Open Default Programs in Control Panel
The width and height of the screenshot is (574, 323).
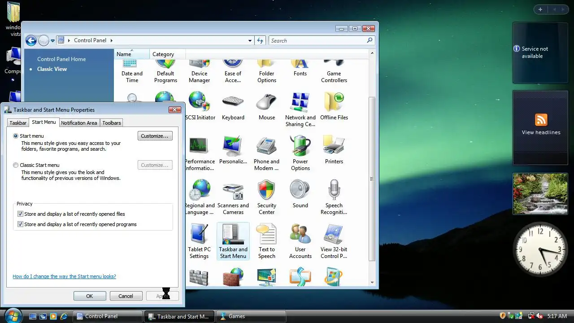point(165,72)
